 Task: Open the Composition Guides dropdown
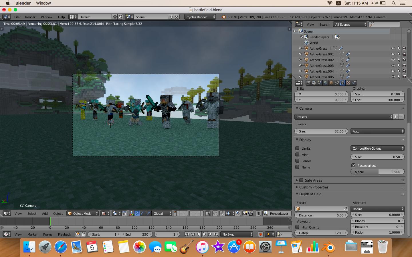coord(377,148)
